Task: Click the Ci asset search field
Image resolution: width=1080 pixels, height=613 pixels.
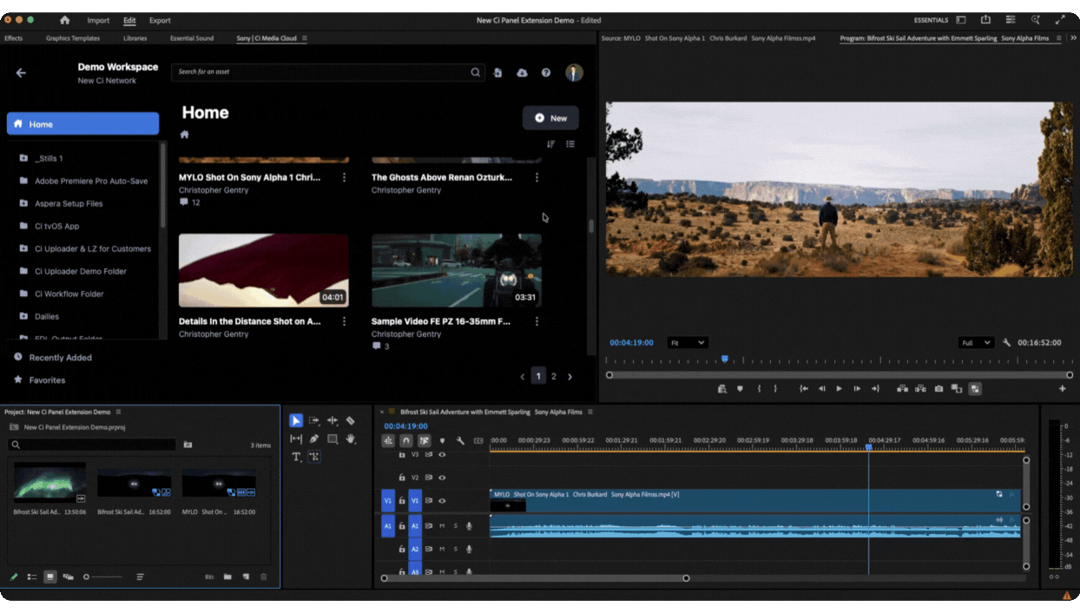Action: point(327,72)
